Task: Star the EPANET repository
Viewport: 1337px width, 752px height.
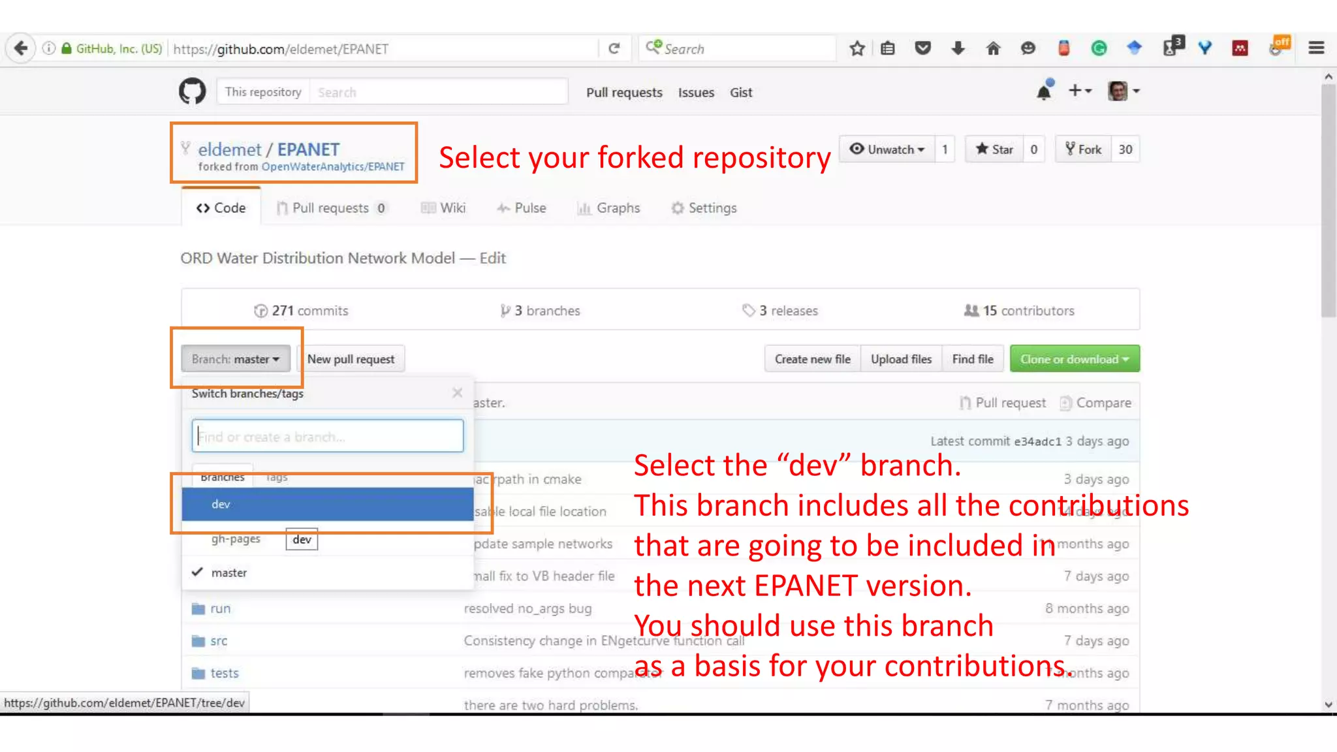Action: [994, 149]
